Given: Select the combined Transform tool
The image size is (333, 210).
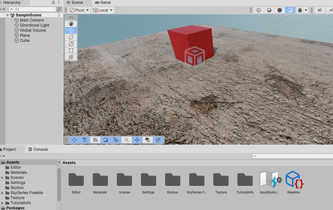Looking at the screenshot, I should [x=71, y=57].
